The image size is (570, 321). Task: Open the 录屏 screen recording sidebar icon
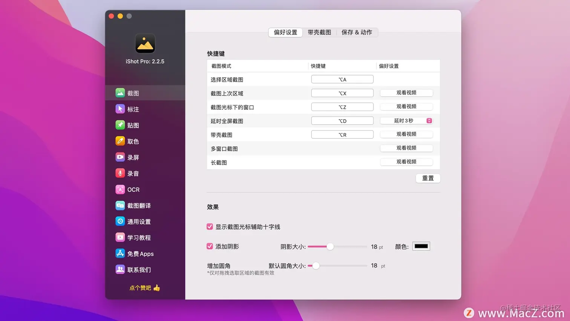[120, 157]
